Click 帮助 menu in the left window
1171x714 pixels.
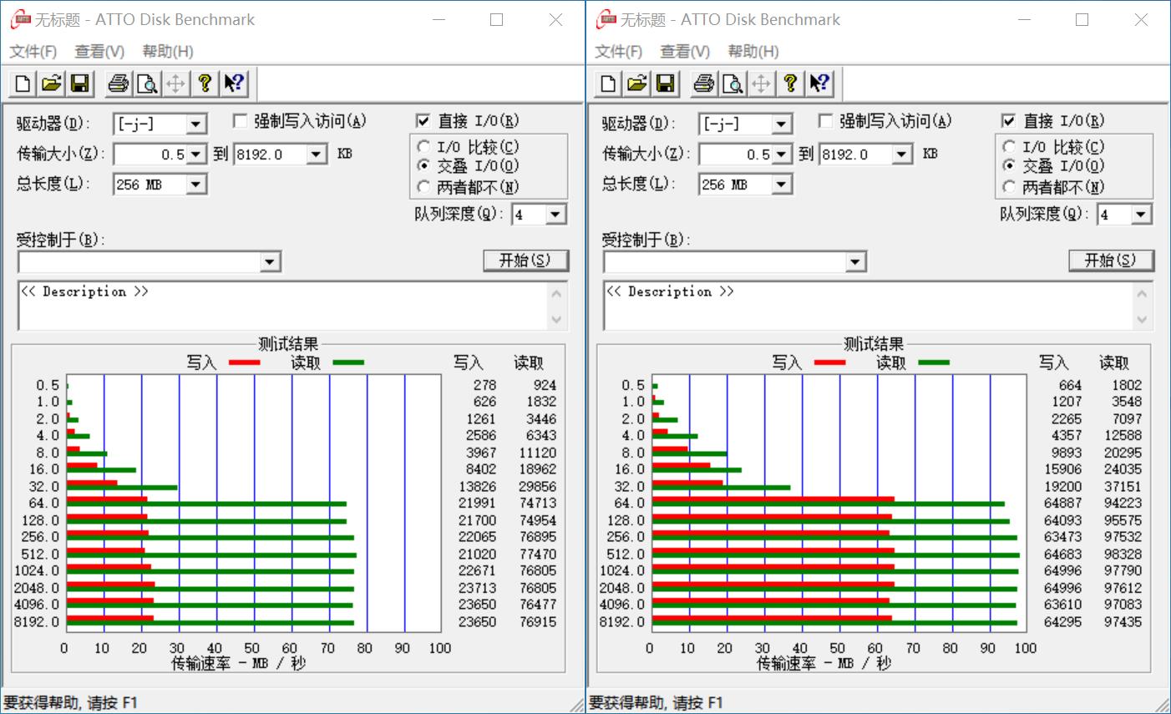pyautogui.click(x=168, y=51)
